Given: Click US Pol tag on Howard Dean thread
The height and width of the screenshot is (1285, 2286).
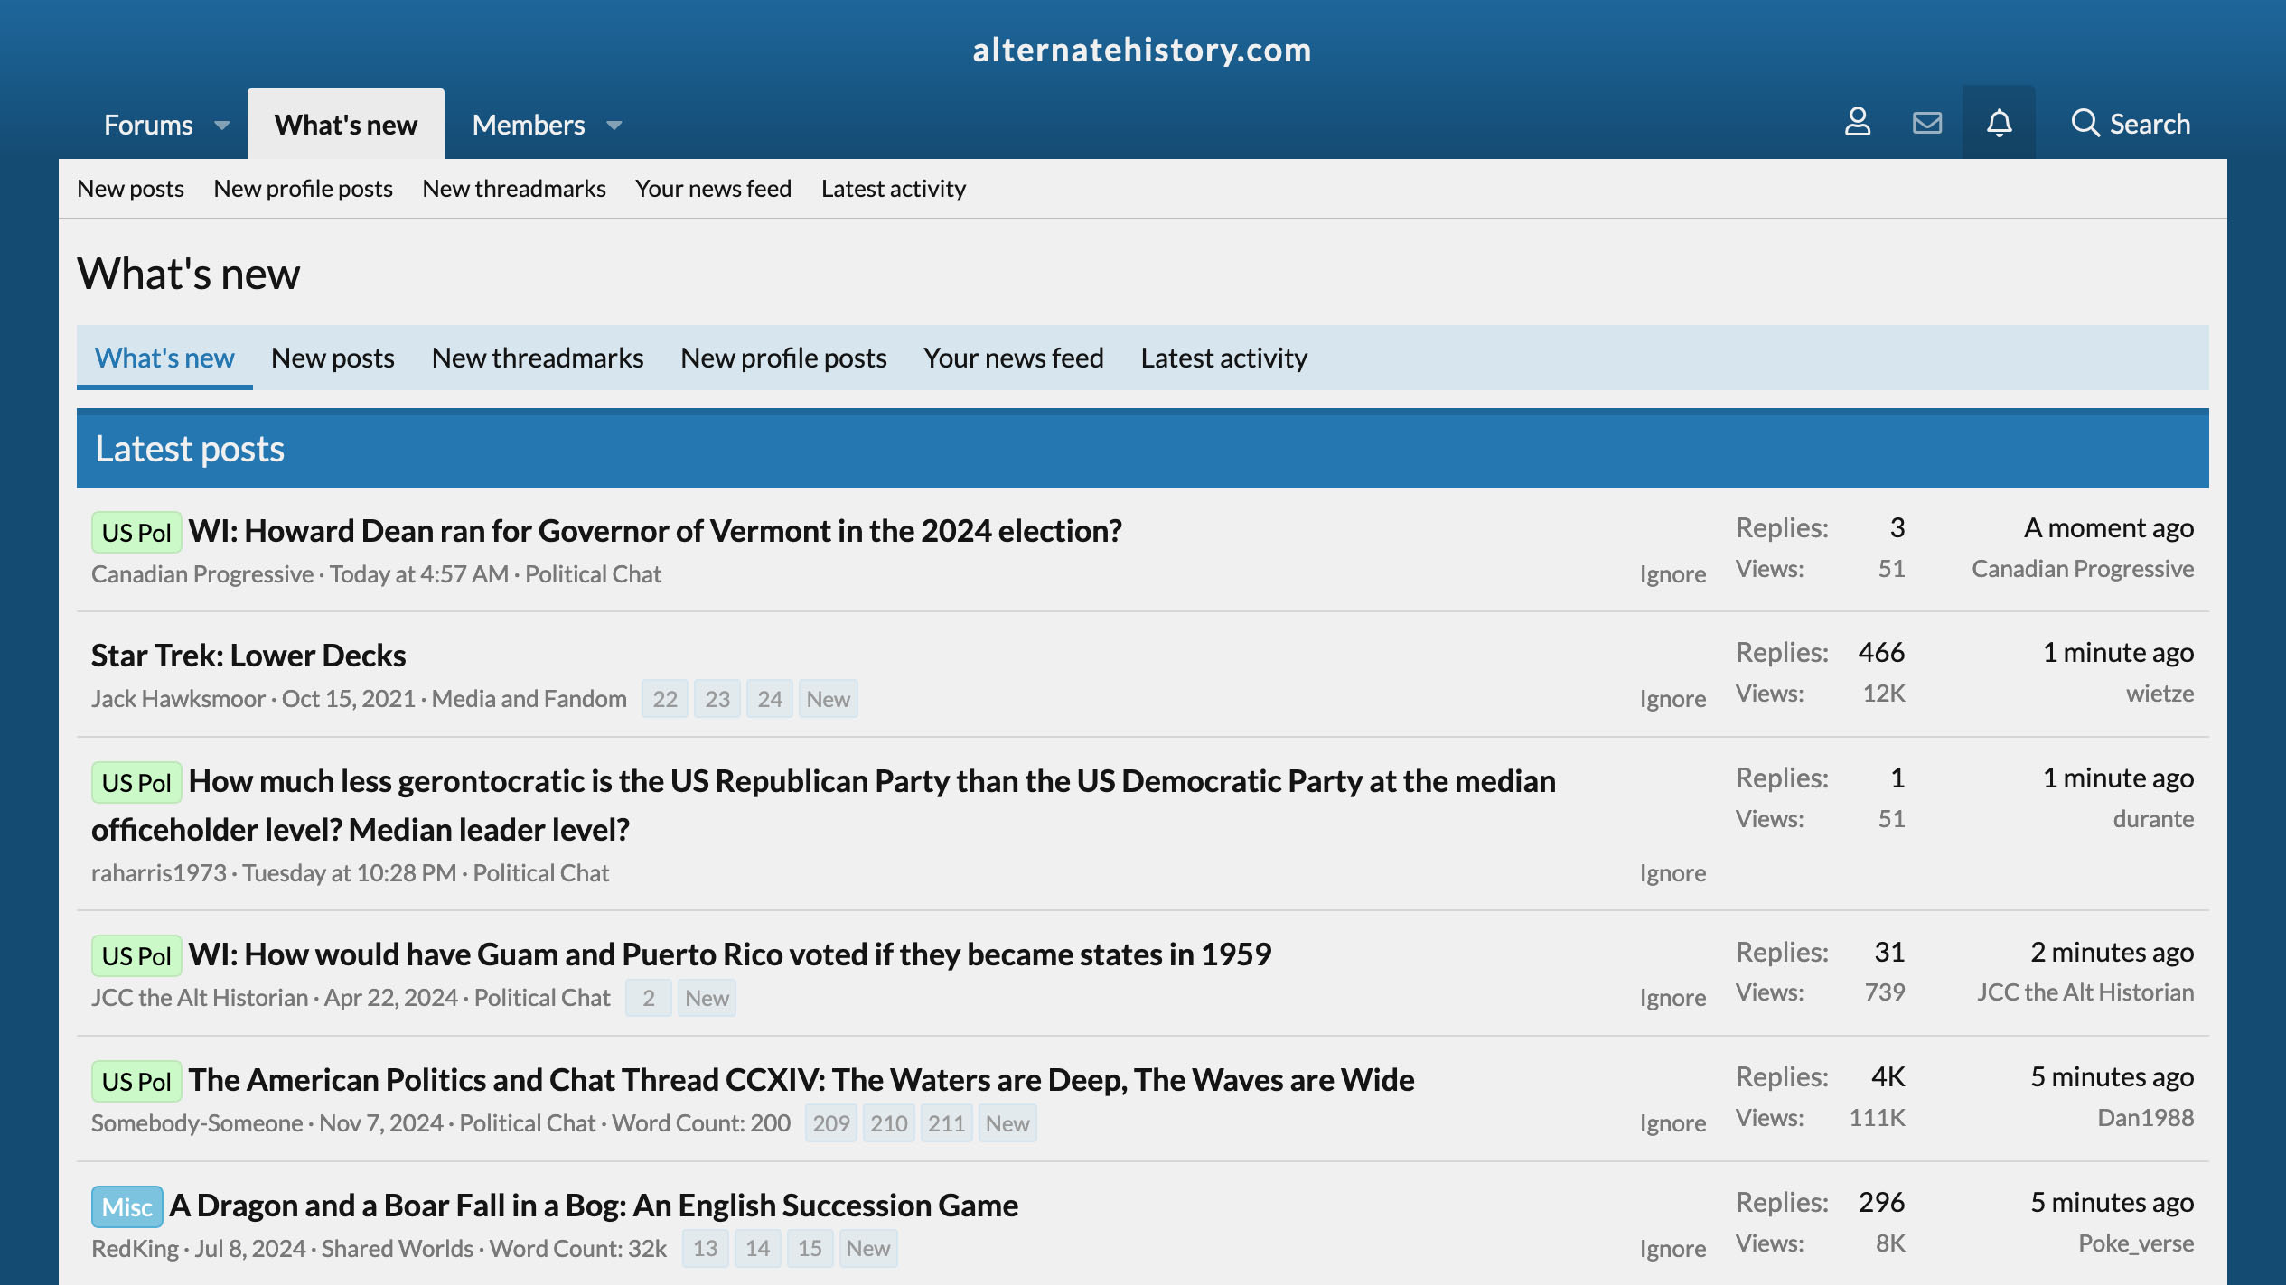Looking at the screenshot, I should point(136,532).
